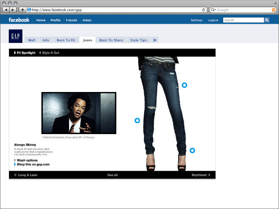The height and width of the screenshot is (209, 279).
Task: Click Logout in the top bar
Action: pyautogui.click(x=213, y=20)
